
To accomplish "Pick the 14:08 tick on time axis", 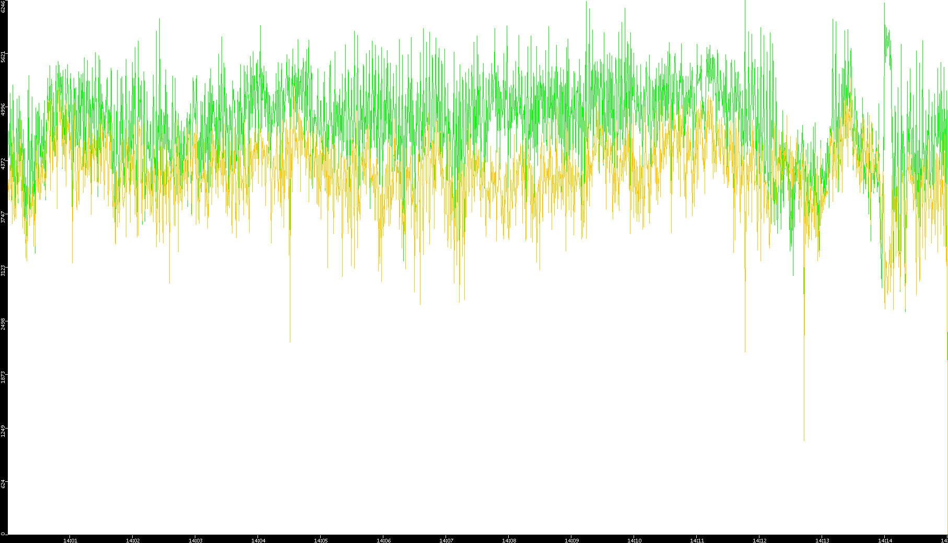I will click(x=509, y=540).
